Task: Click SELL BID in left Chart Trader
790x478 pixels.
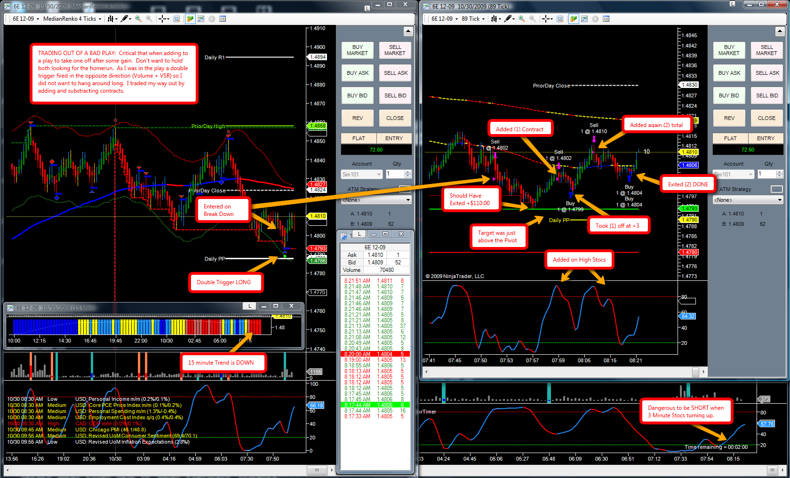Action: coord(395,96)
